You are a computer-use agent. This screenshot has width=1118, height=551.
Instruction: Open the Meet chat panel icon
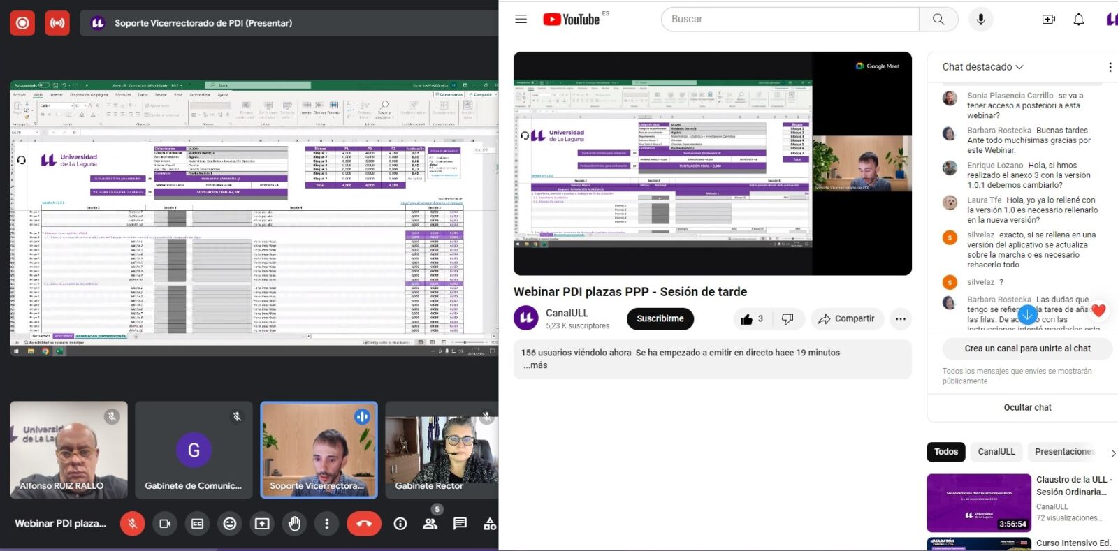(x=460, y=524)
